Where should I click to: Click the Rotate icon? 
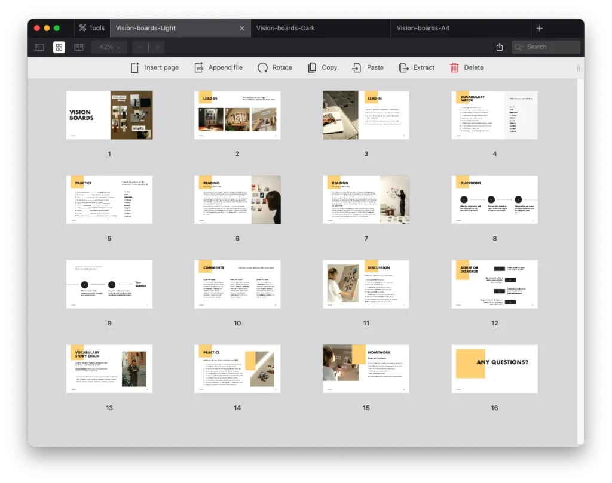click(263, 67)
